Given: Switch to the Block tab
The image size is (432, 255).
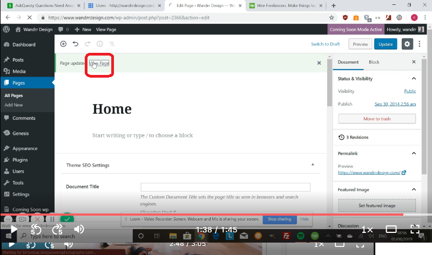Looking at the screenshot, I should point(374,62).
